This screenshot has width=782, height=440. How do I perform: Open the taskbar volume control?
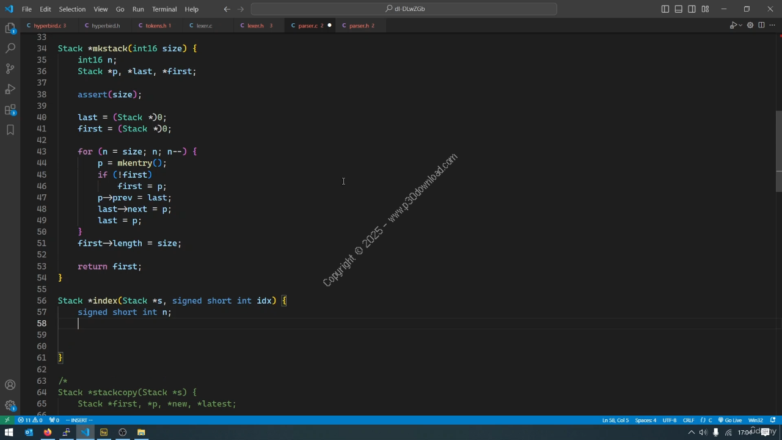[x=703, y=433]
